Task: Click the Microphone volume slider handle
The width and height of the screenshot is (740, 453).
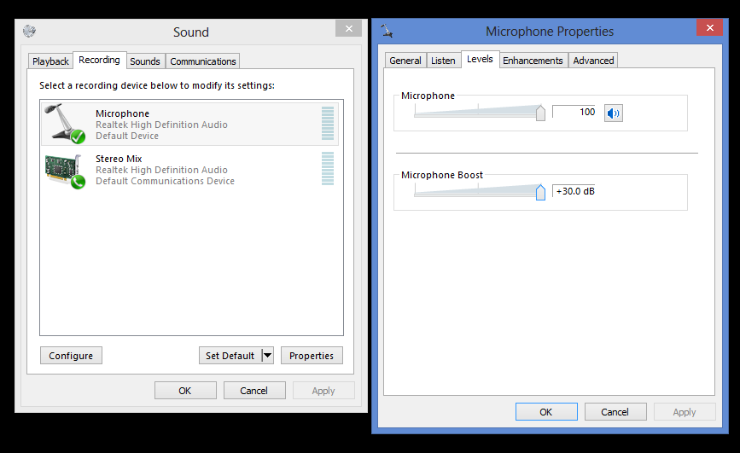Action: (540, 113)
